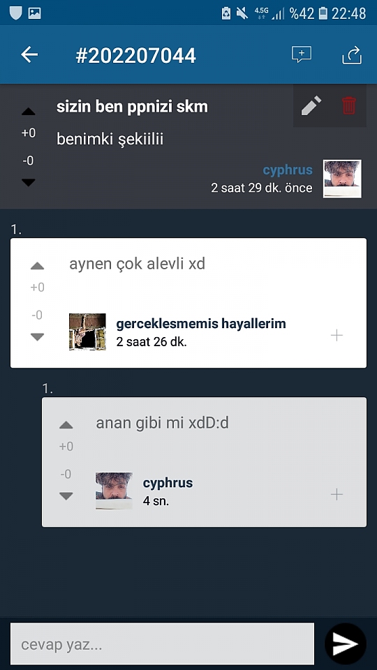
Task: Tap the back arrow in the header
Action: (29, 54)
